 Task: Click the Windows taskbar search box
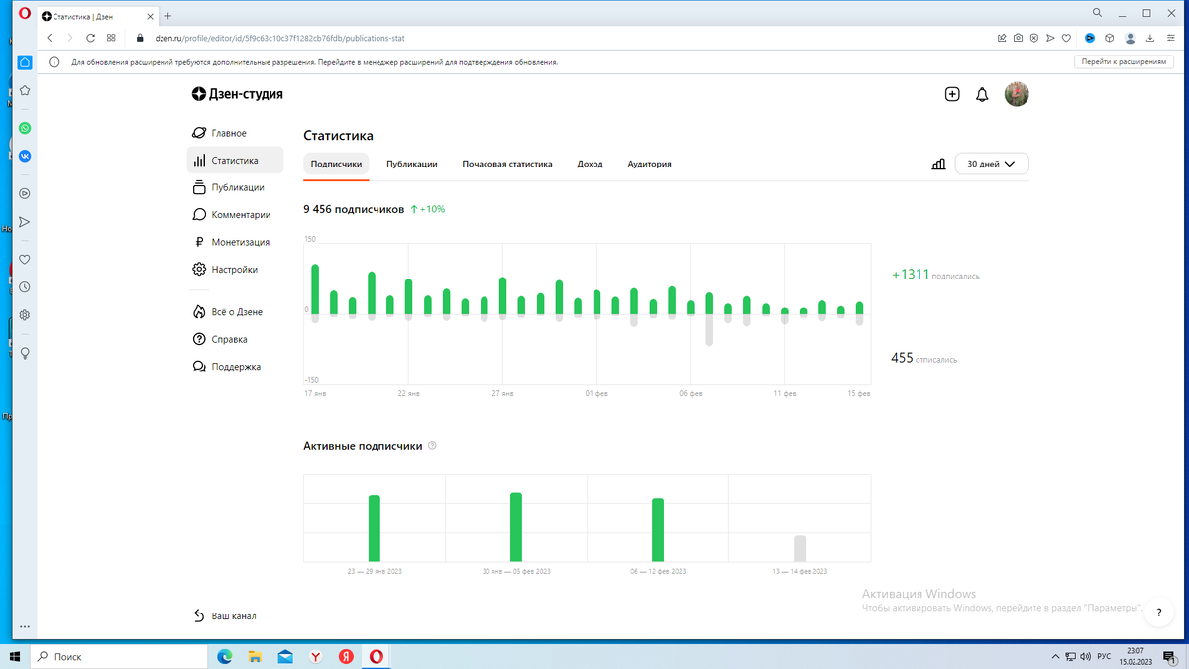(120, 657)
